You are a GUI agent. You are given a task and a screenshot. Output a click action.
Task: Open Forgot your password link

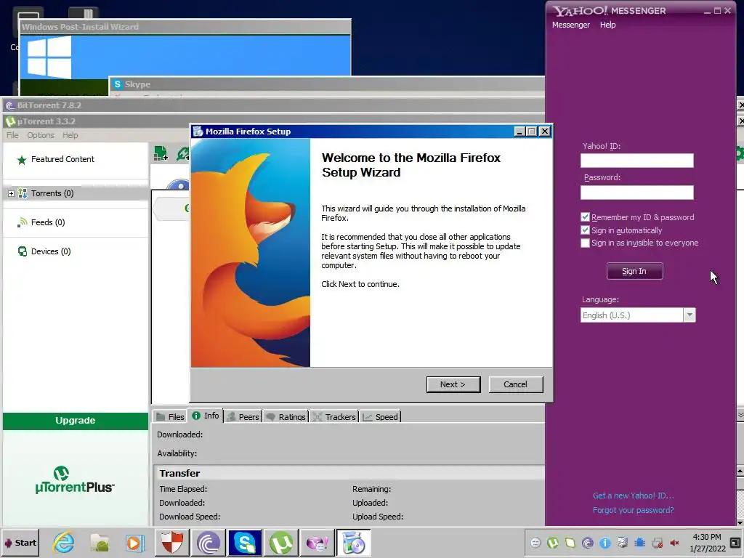tap(633, 510)
